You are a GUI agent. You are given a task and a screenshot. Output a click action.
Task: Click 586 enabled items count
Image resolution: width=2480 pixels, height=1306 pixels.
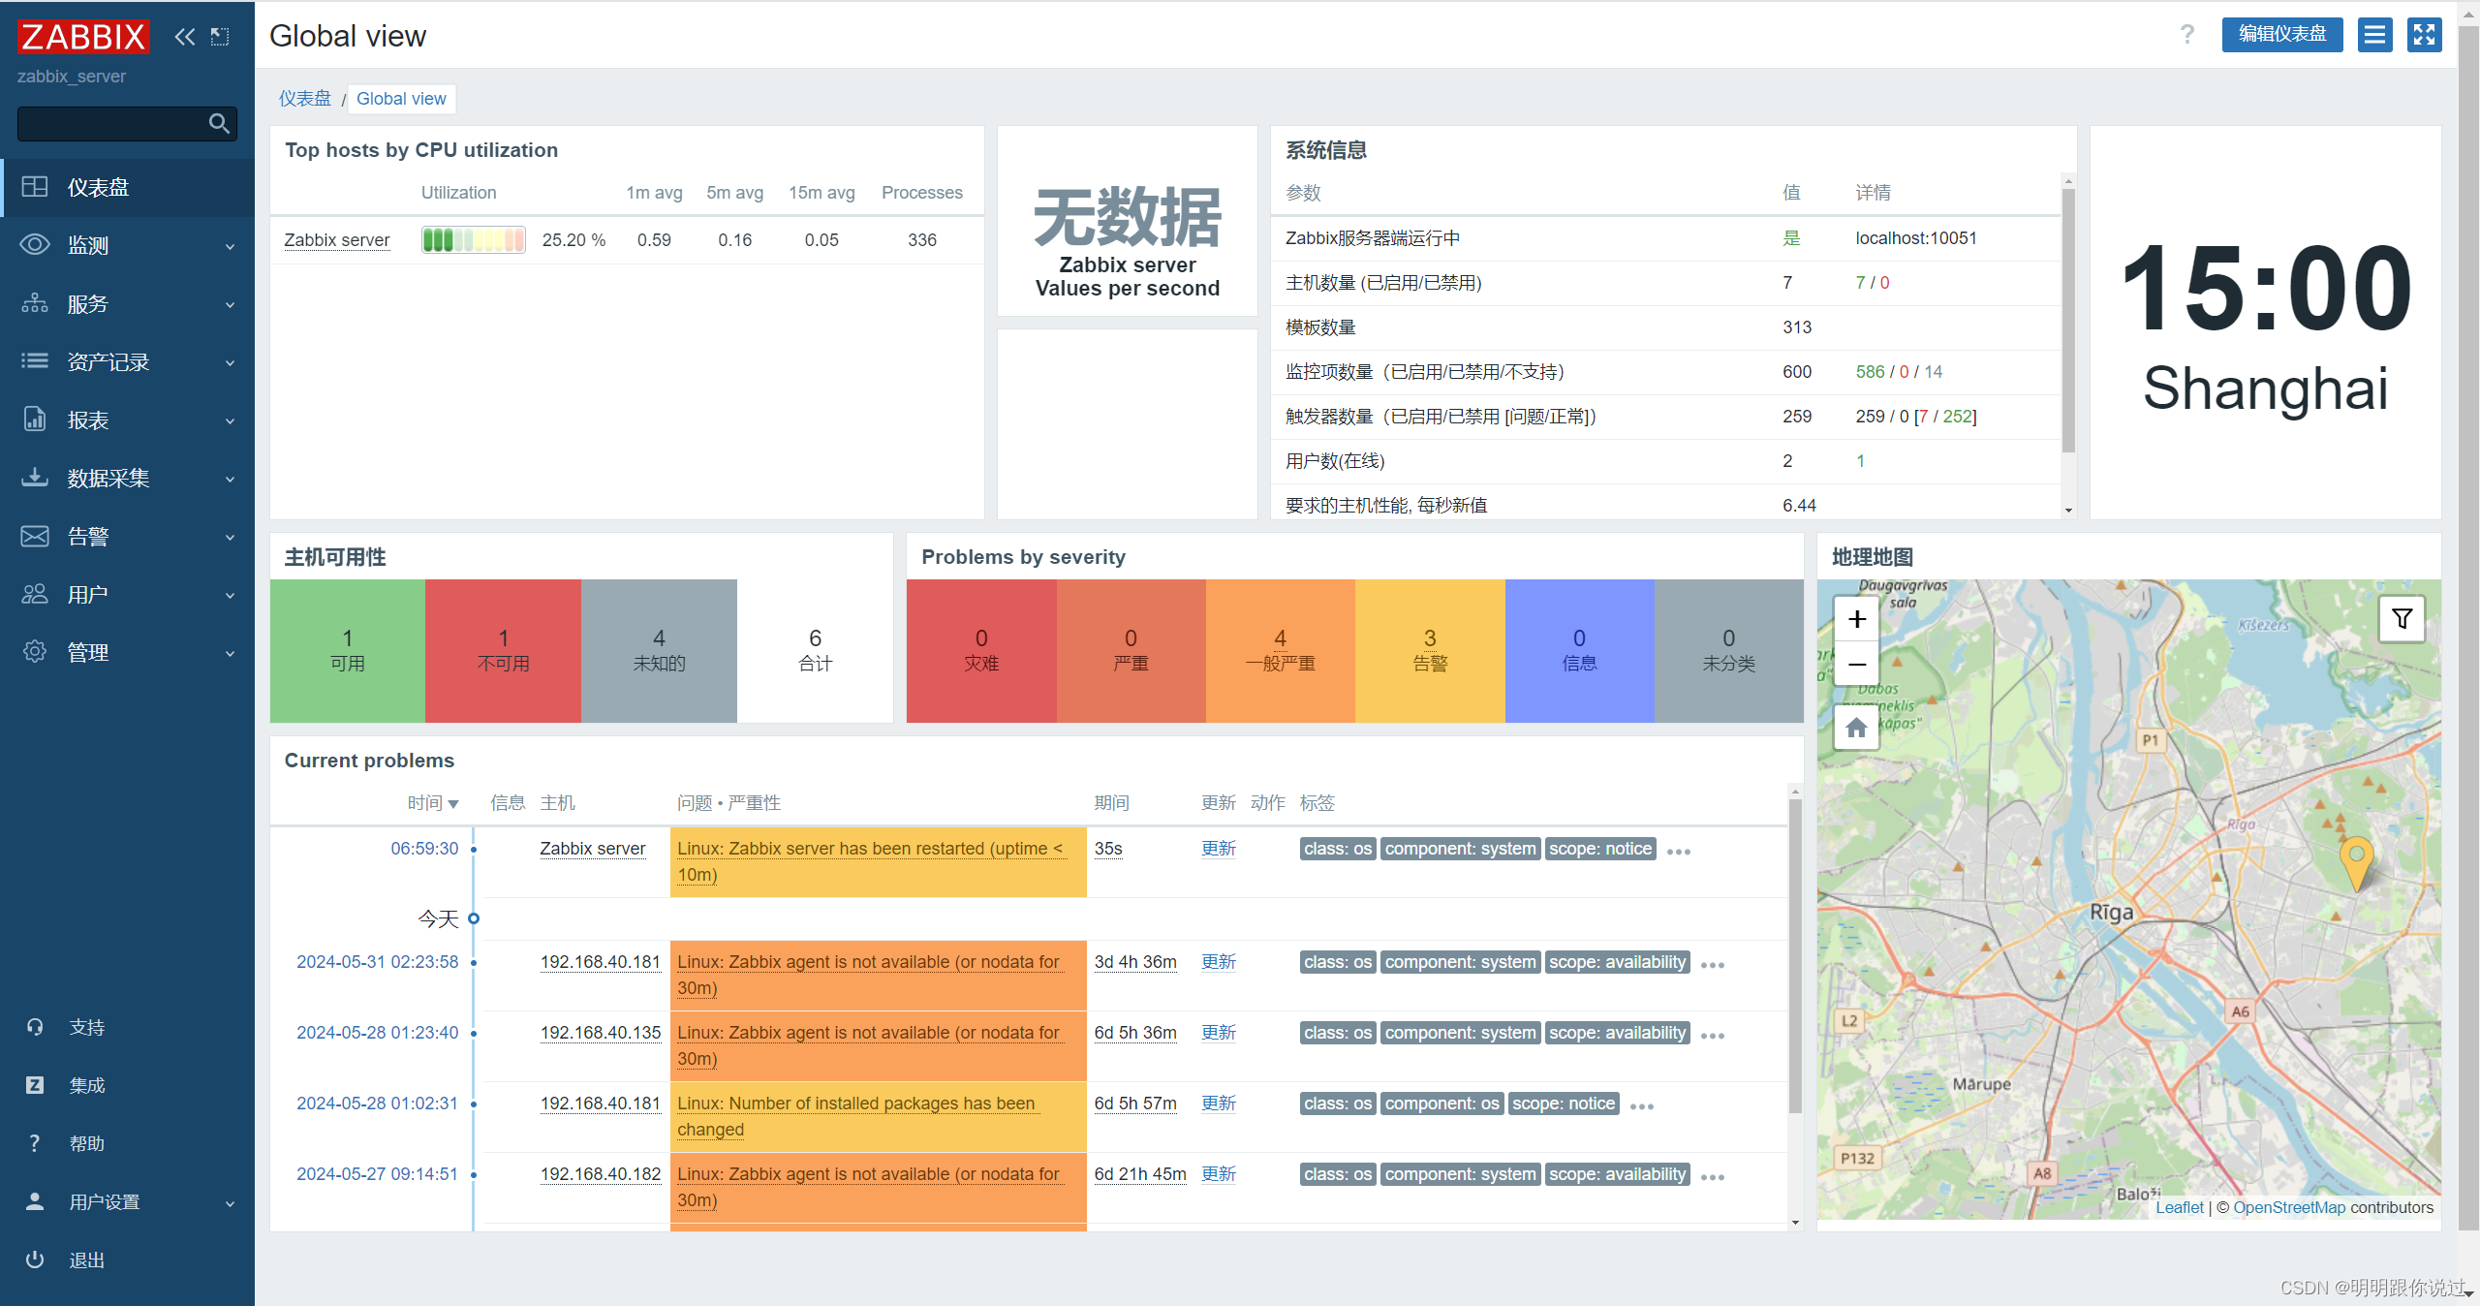click(x=1870, y=372)
